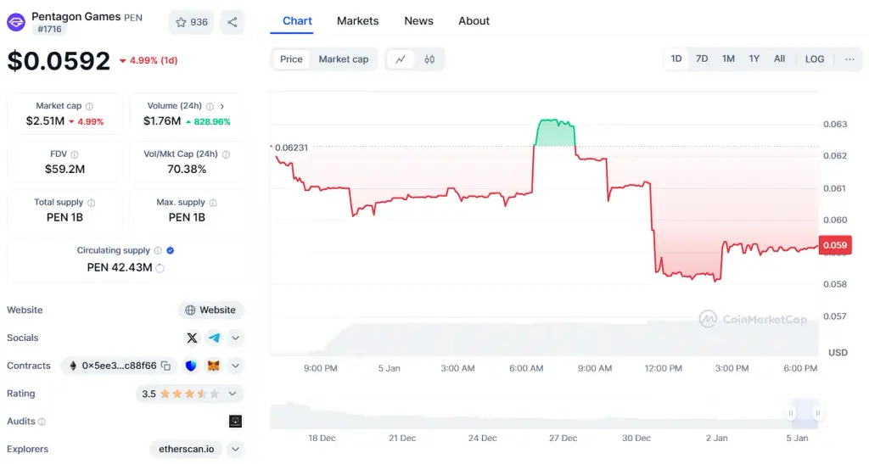The height and width of the screenshot is (464, 869).
Task: Open chart more options ellipsis
Action: coord(849,59)
